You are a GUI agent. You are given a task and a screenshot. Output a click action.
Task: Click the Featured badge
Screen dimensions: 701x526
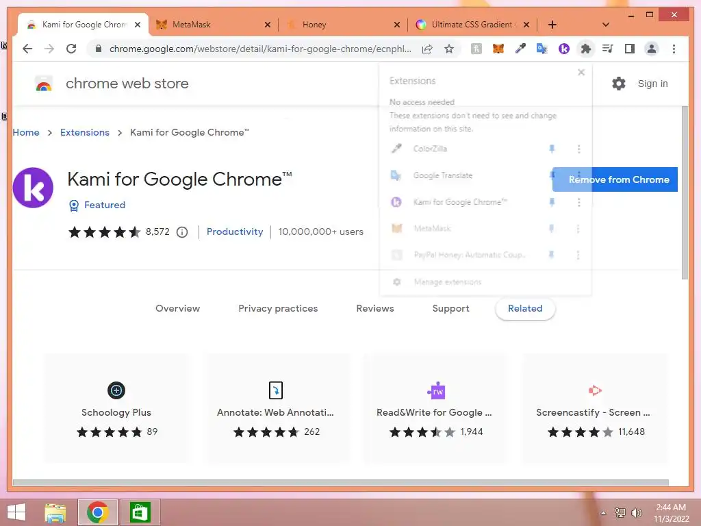[x=97, y=205]
